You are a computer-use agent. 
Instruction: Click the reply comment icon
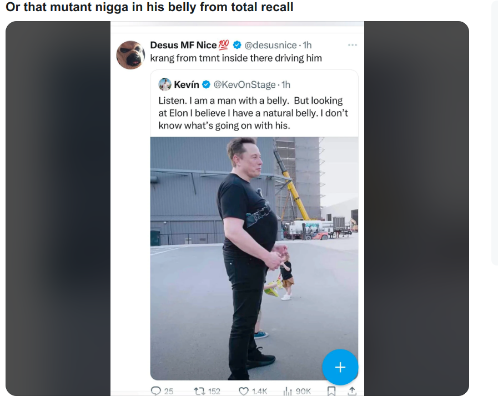(155, 391)
